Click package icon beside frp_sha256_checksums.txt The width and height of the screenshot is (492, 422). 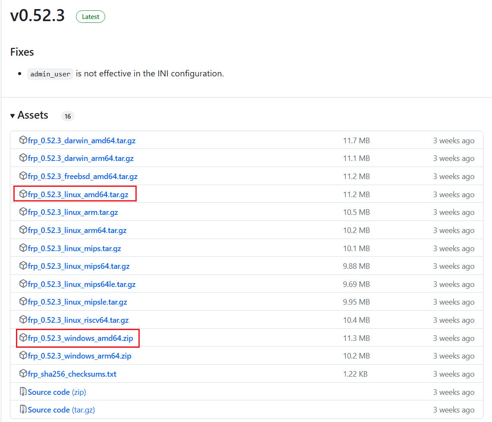coord(23,374)
